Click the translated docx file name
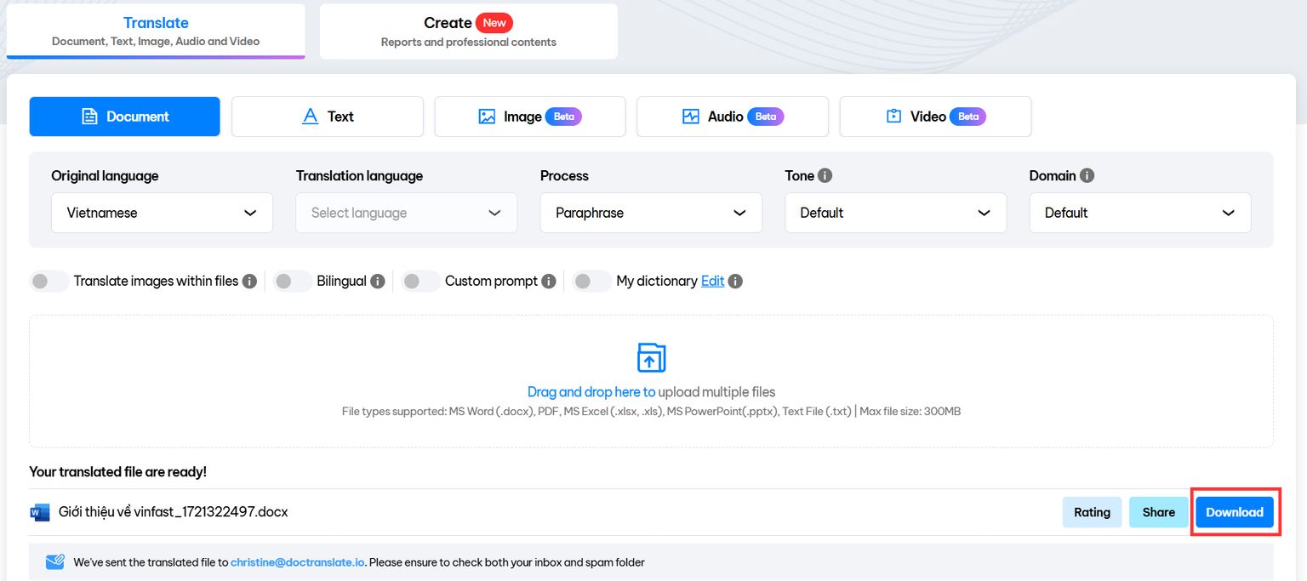This screenshot has width=1307, height=581. [x=173, y=512]
